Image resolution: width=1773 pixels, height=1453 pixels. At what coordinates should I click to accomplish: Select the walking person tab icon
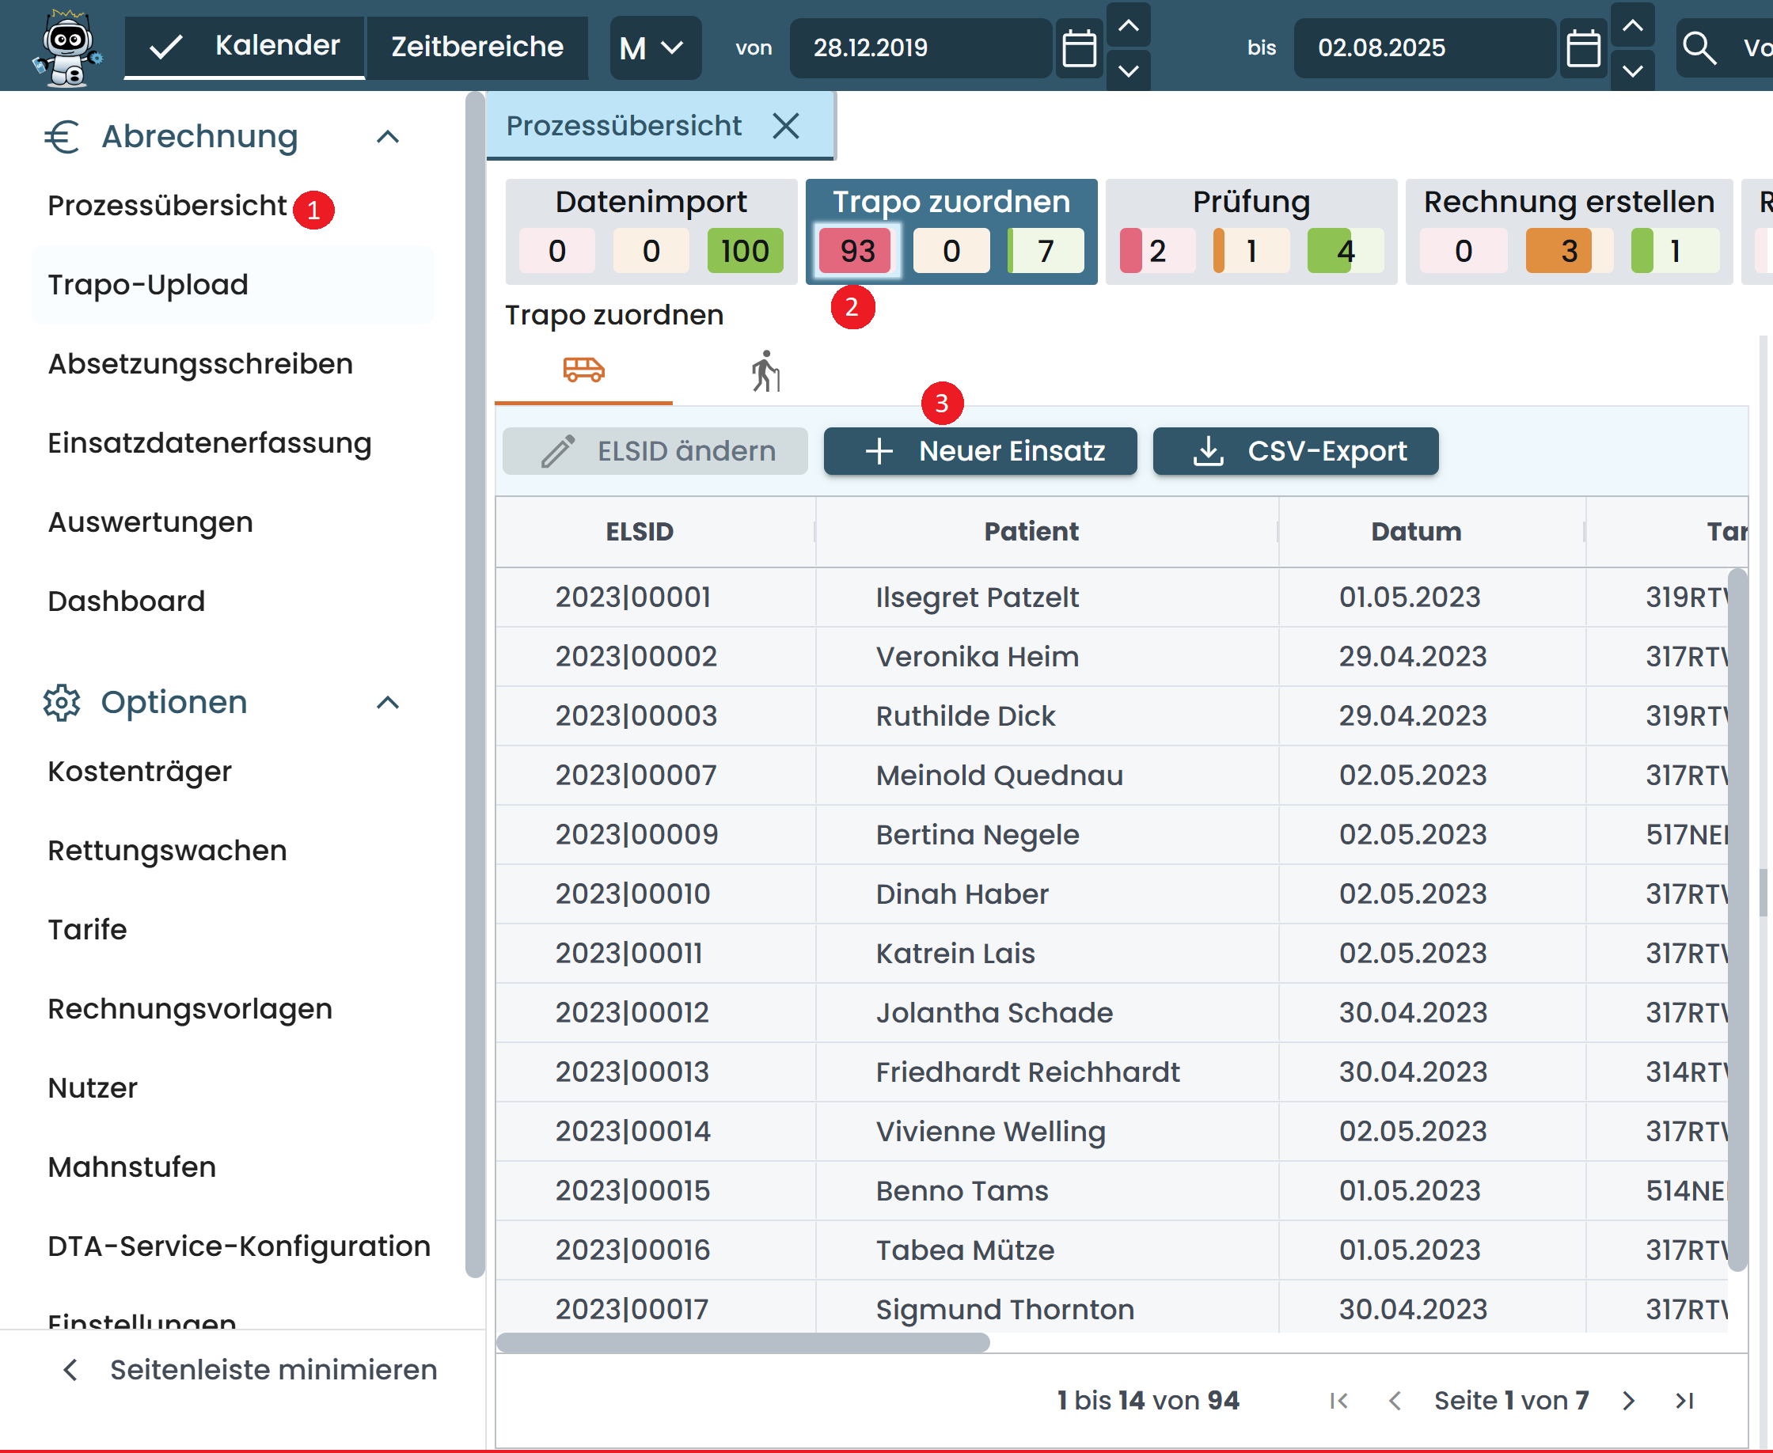[765, 372]
